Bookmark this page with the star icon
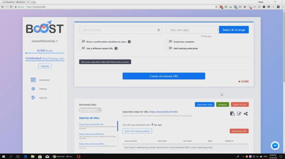 216,7
